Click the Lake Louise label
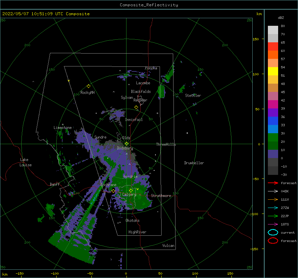Image resolution: width=298 pixels, height=278 pixels. click(25, 162)
